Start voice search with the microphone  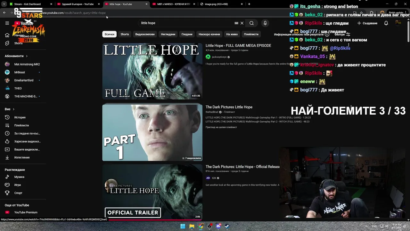pyautogui.click(x=265, y=23)
